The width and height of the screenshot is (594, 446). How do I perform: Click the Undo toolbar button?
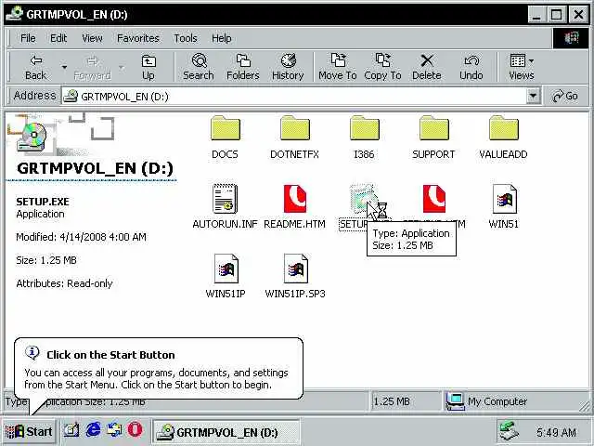471,67
